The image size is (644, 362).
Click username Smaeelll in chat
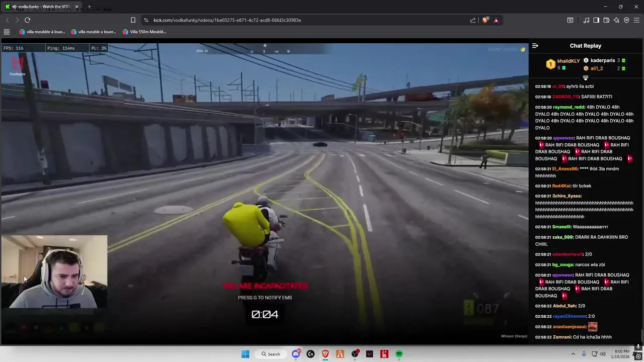click(x=561, y=227)
